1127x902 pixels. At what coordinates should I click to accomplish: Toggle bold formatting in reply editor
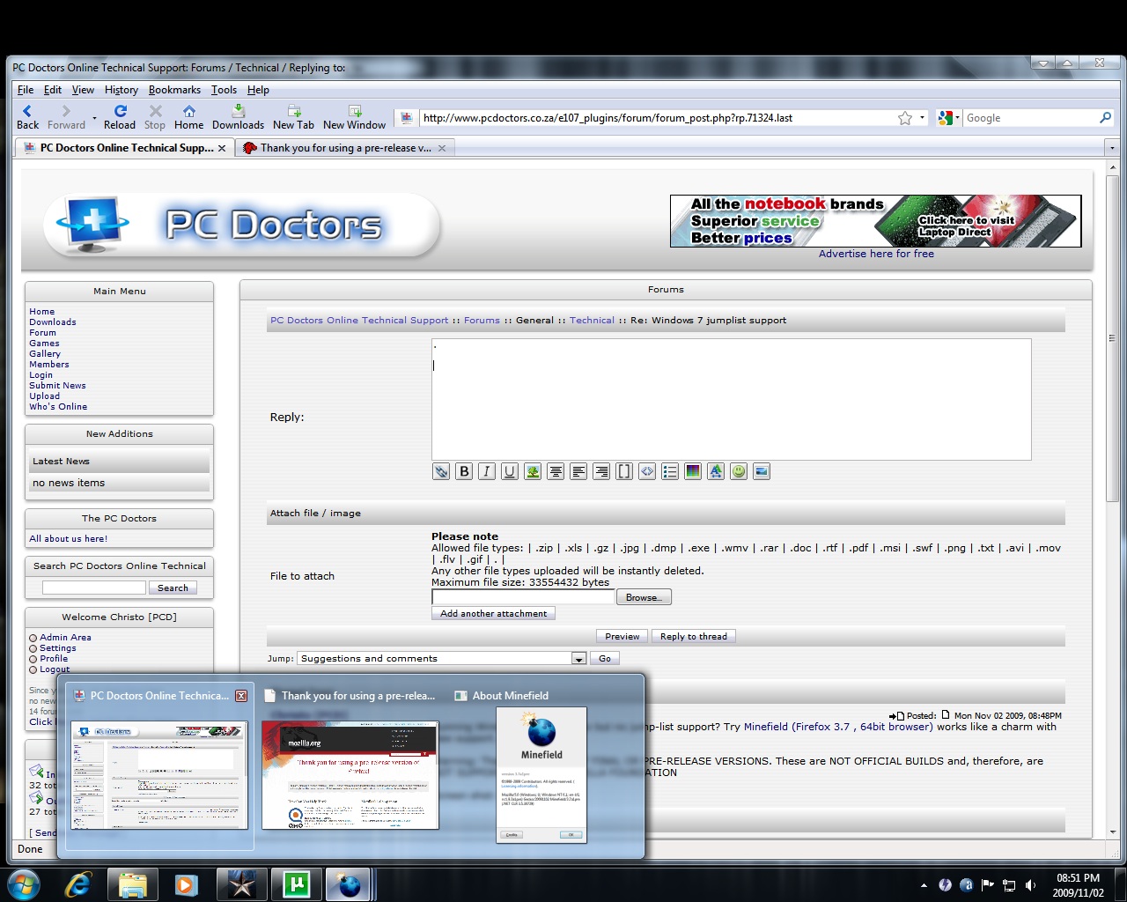pyautogui.click(x=464, y=471)
